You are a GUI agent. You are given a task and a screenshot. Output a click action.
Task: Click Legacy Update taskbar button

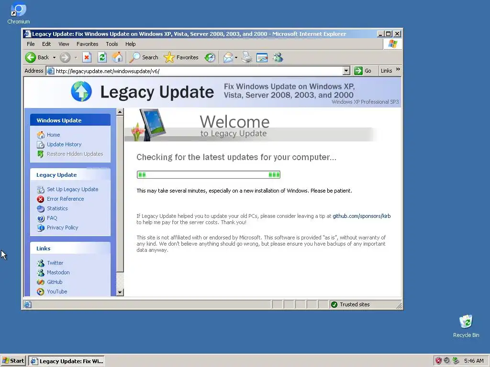pyautogui.click(x=67, y=361)
